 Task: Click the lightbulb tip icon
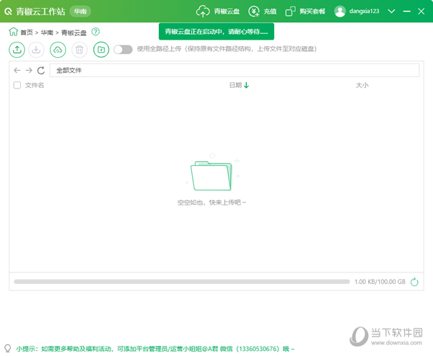[x=8, y=348]
